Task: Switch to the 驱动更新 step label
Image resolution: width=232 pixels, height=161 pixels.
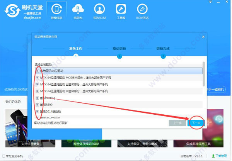Action: pos(119,48)
